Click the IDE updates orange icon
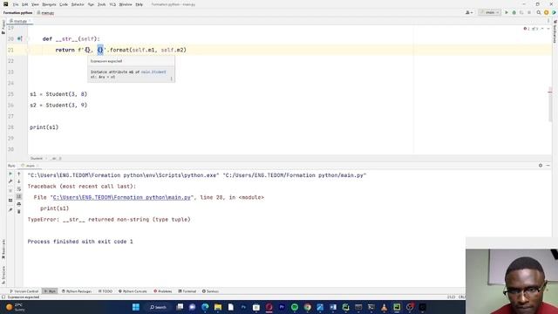 click(x=547, y=12)
